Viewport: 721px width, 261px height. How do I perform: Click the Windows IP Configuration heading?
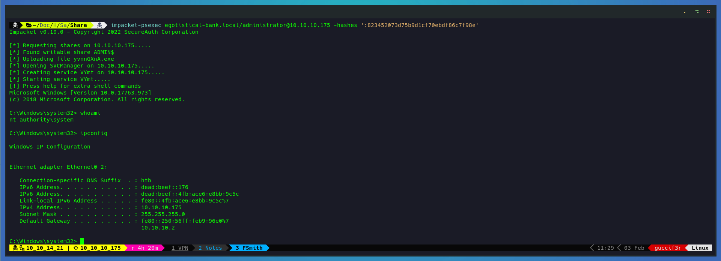(50, 147)
